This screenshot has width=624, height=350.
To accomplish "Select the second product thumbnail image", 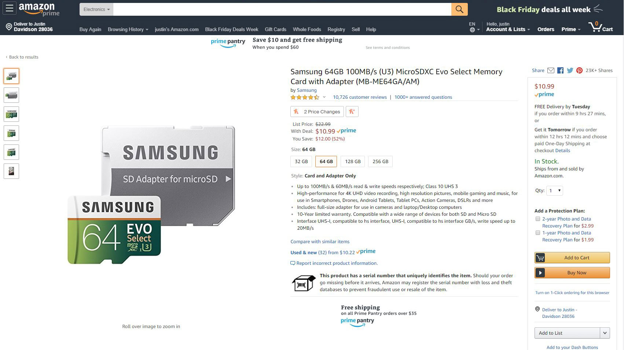I will point(11,95).
